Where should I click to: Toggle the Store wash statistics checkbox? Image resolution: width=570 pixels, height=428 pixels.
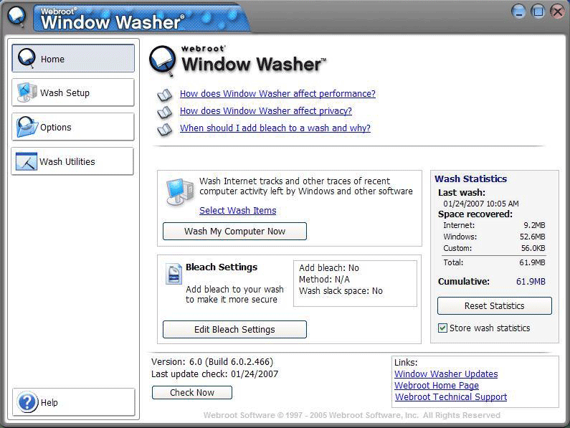click(442, 328)
